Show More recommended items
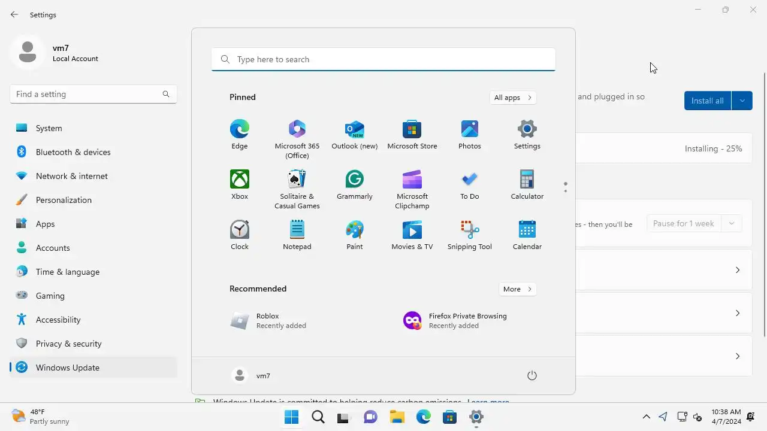The height and width of the screenshot is (431, 767). (517, 289)
